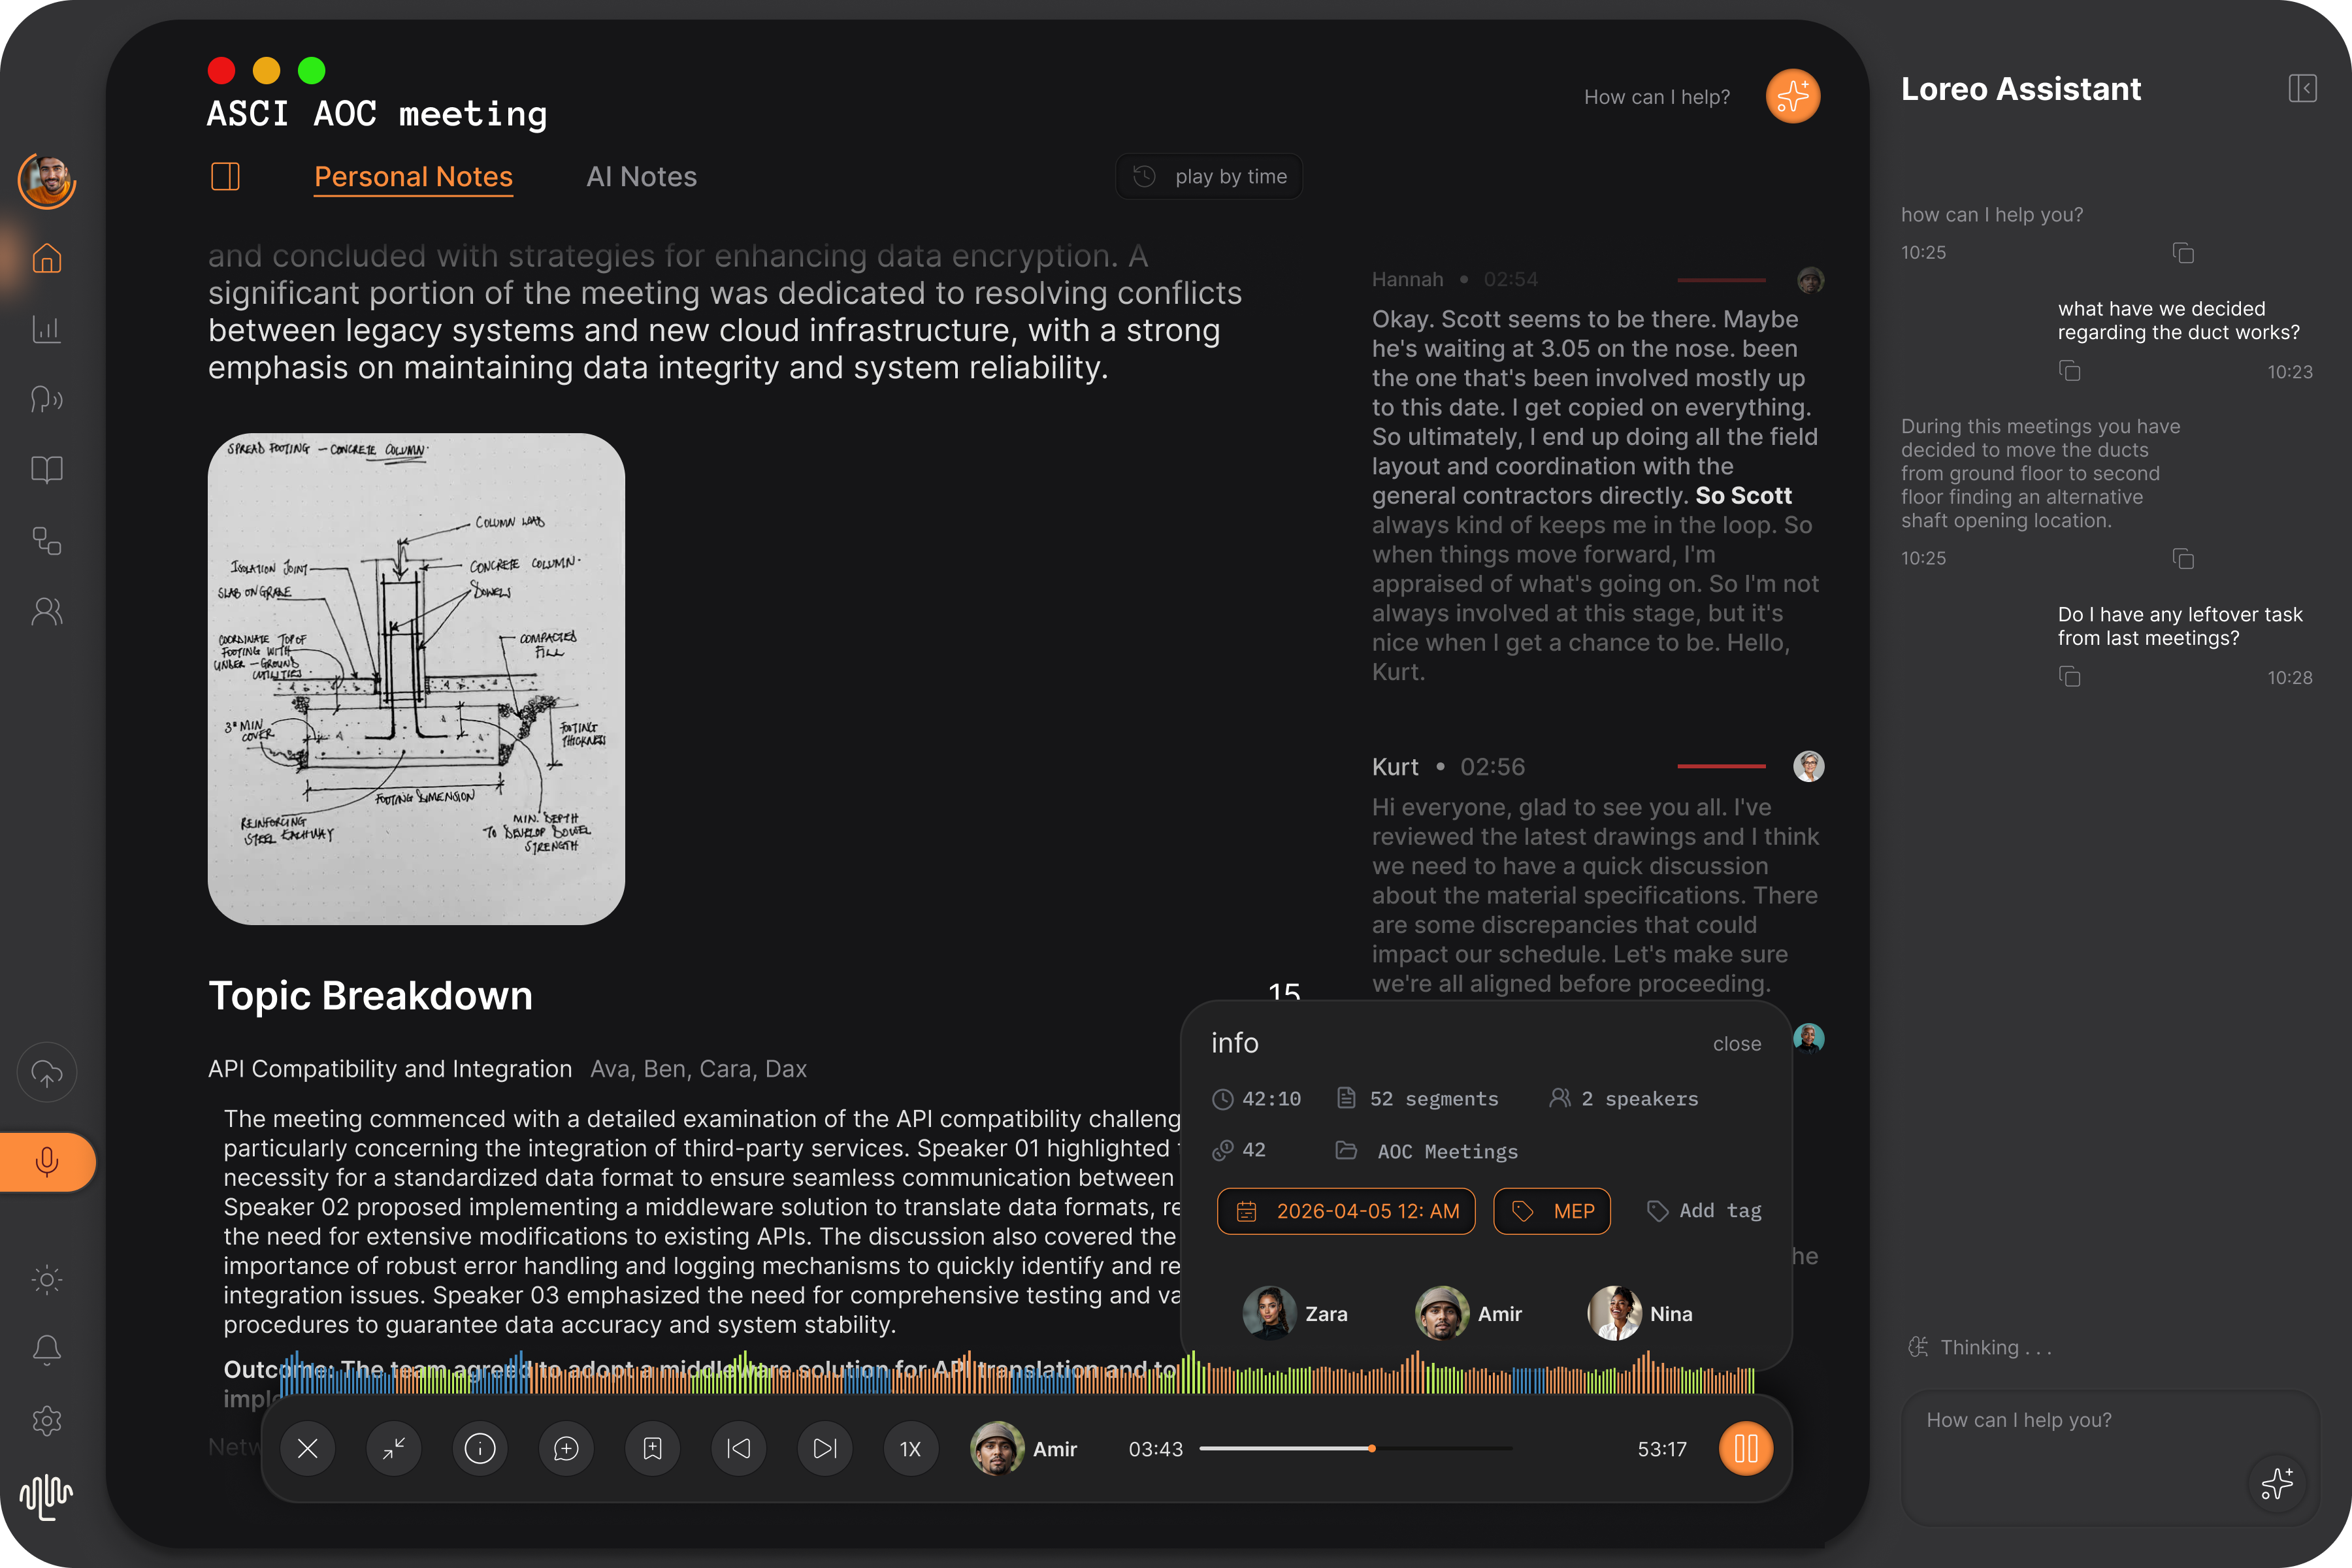Minimize the player using shrink arrows icon

coord(394,1448)
